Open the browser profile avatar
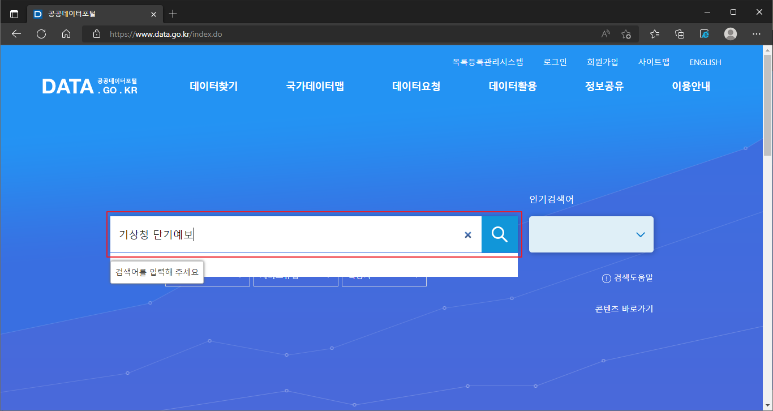Viewport: 773px width, 411px height. (731, 34)
